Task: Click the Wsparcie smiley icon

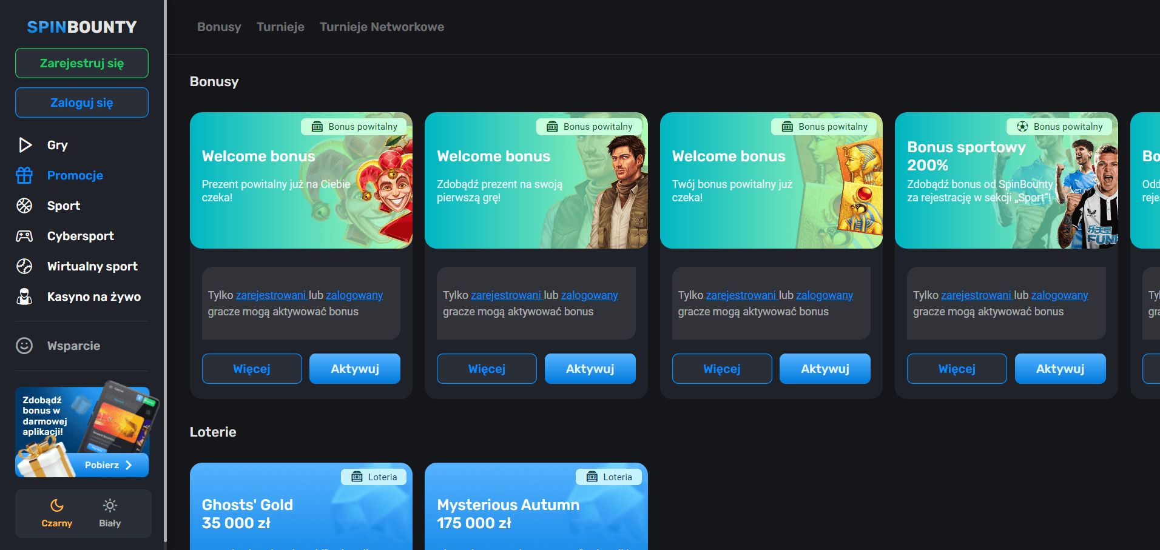Action: tap(24, 346)
